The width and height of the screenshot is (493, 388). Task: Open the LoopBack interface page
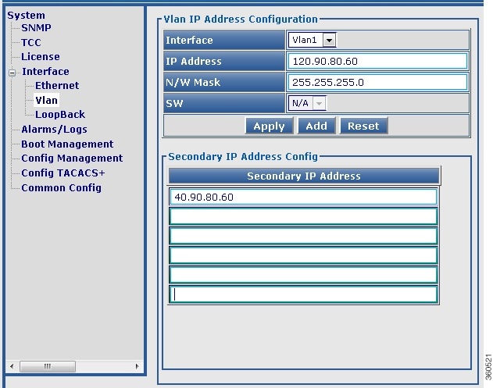59,114
